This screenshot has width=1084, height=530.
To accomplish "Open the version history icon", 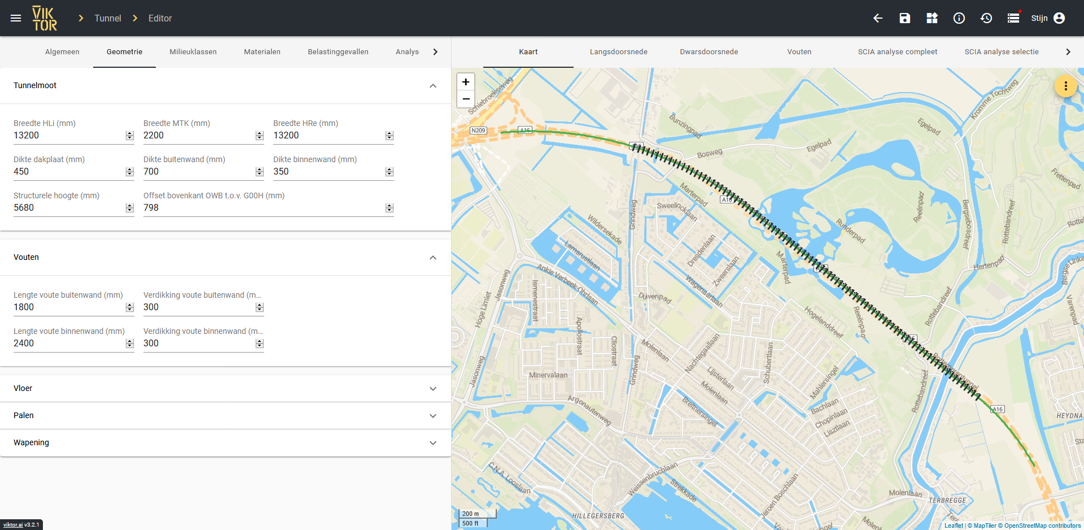I will tap(986, 18).
